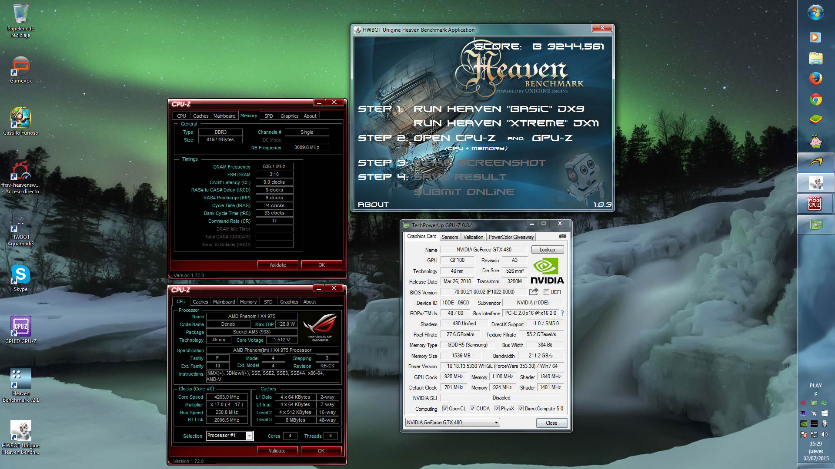The height and width of the screenshot is (469, 835).
Task: Toggle the CUDA checkbox
Action: click(x=472, y=409)
